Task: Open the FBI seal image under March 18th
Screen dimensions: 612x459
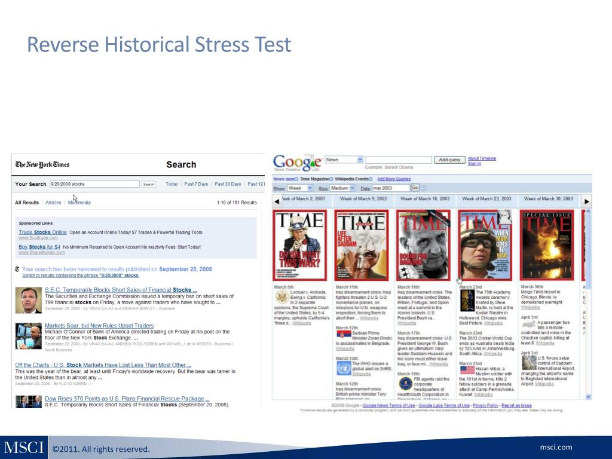Action: coord(406,384)
